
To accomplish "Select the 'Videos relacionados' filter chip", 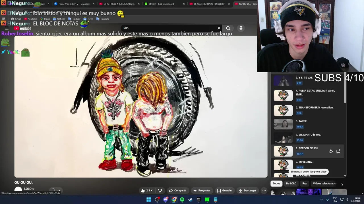I will (324, 184).
